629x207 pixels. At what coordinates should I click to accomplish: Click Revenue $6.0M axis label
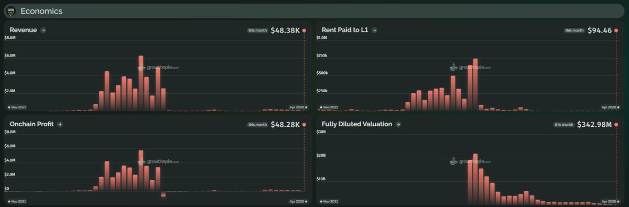pyautogui.click(x=10, y=56)
